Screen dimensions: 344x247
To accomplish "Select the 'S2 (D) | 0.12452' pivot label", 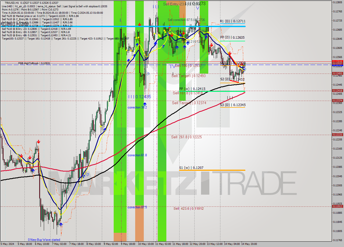I will (232, 79).
